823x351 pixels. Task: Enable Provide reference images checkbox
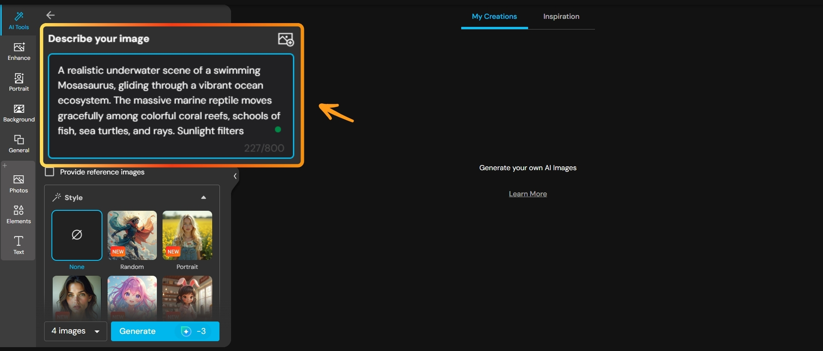pos(50,172)
